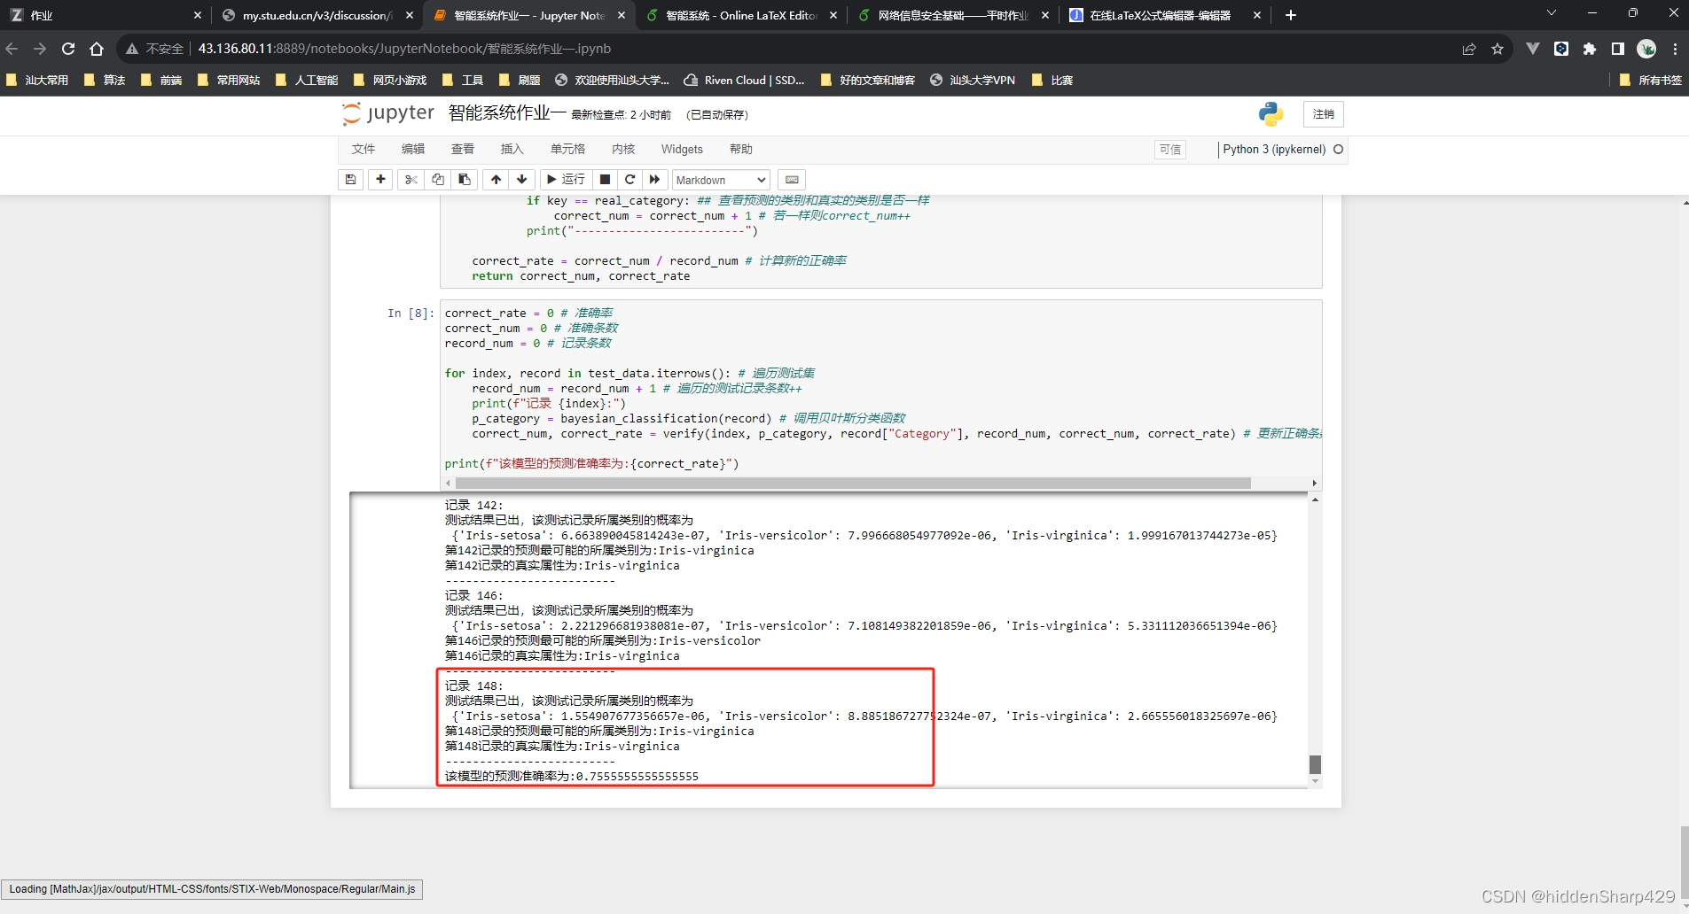Click the 可信 trusted notebook indicator
The image size is (1689, 914).
1170,150
